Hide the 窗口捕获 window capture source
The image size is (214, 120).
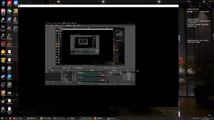pos(73,75)
